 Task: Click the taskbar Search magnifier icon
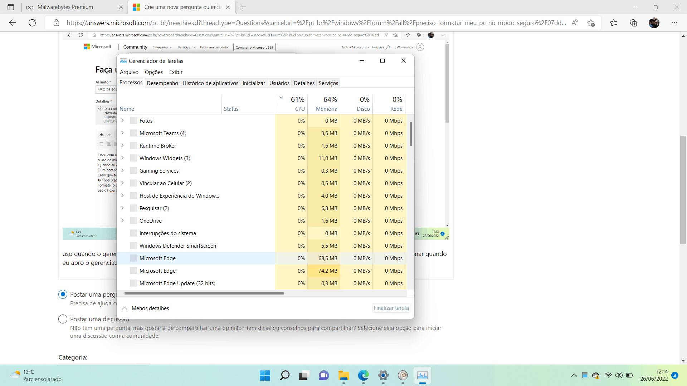[x=285, y=375]
